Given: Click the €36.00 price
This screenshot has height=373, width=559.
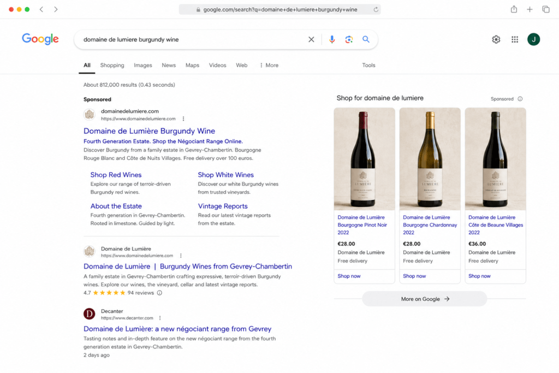Looking at the screenshot, I should click(x=477, y=244).
